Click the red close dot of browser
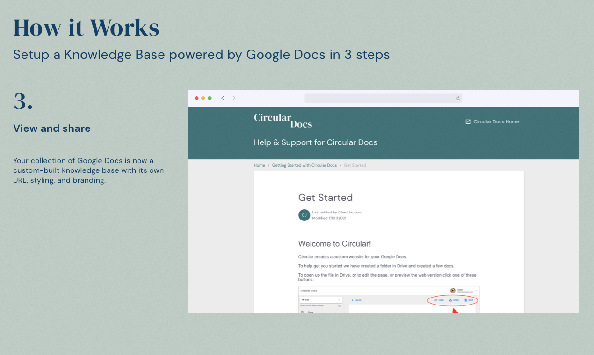The height and width of the screenshot is (355, 594). (196, 98)
